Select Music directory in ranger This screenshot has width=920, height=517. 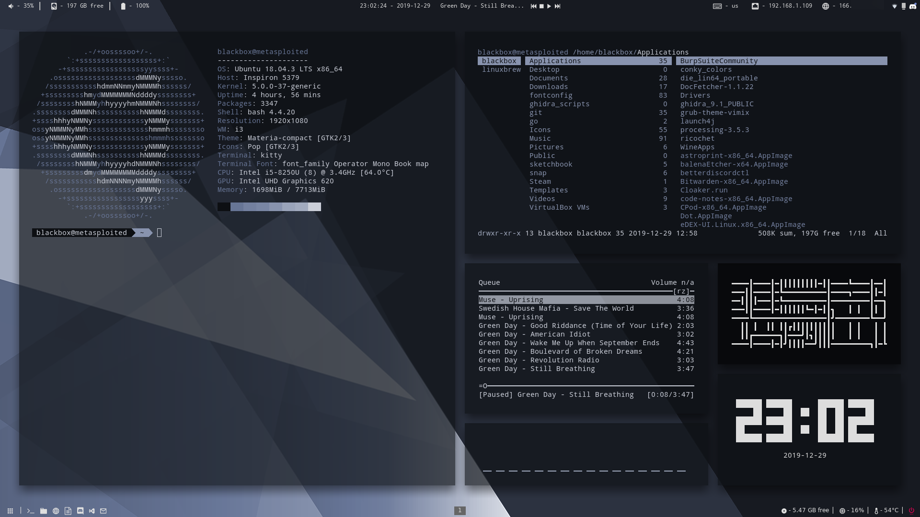click(x=598, y=138)
